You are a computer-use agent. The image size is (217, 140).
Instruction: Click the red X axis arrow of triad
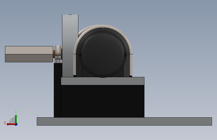(11, 124)
